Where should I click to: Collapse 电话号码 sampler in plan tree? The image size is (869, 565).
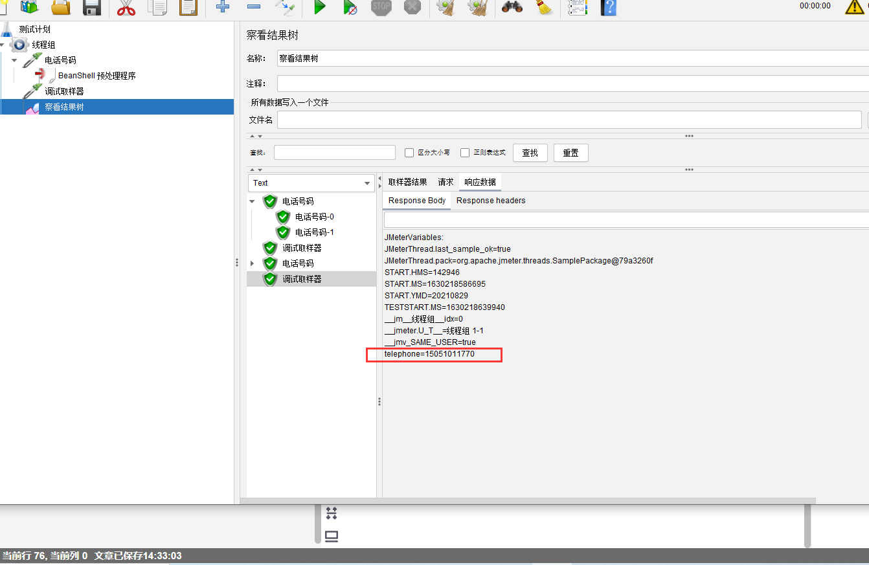(14, 60)
